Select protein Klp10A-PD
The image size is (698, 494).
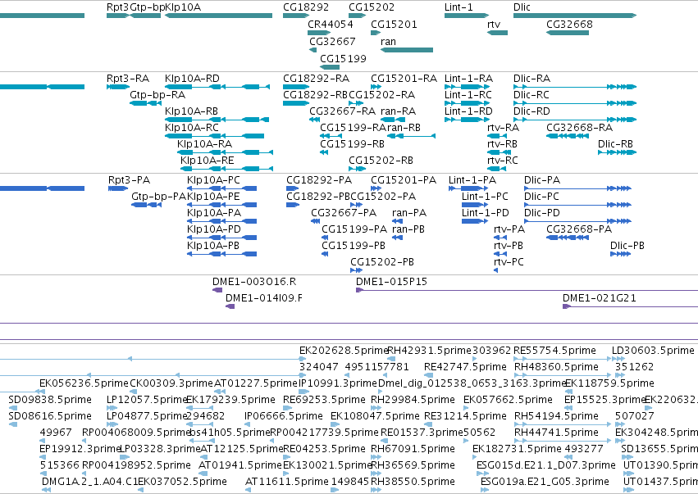pyautogui.click(x=221, y=238)
